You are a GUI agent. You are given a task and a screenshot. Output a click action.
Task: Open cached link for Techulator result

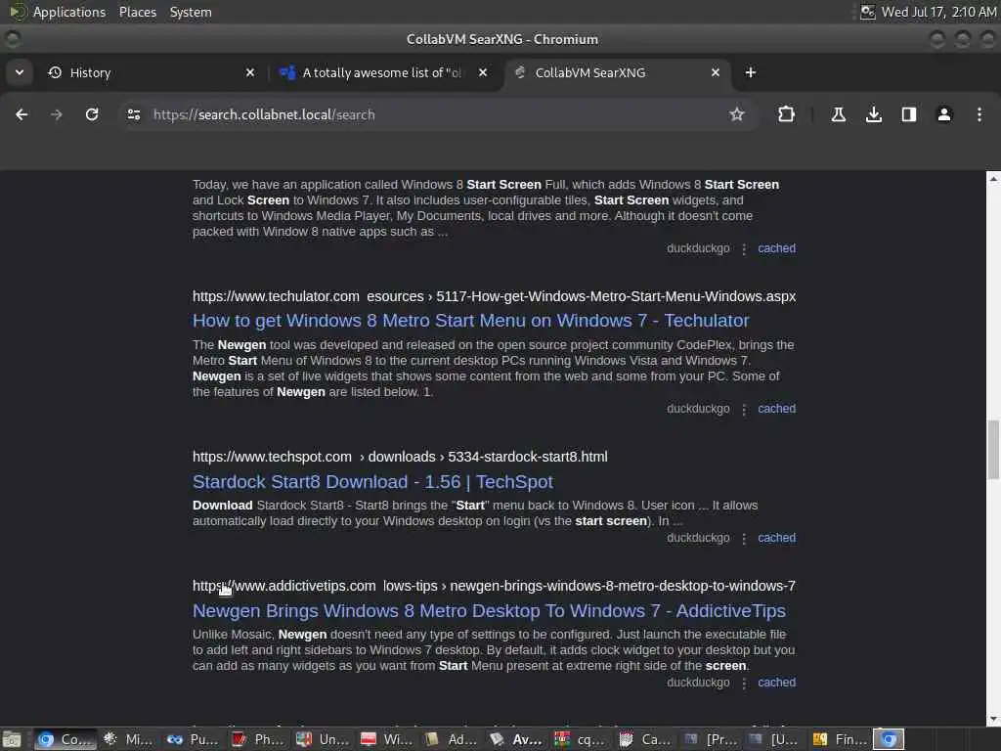776,409
